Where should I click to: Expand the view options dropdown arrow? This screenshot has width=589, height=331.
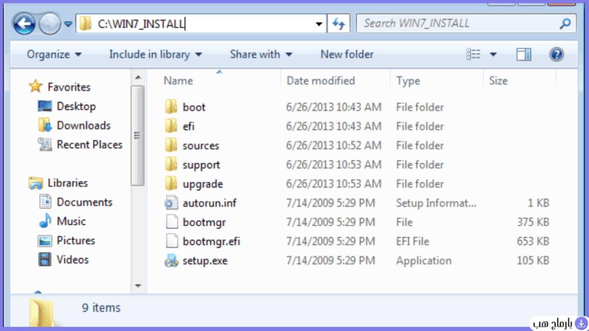(493, 55)
